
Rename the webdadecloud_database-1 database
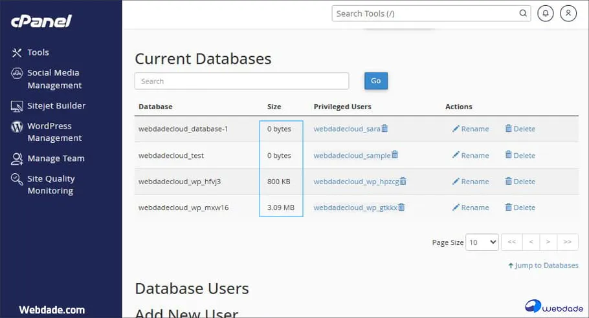[x=471, y=129]
